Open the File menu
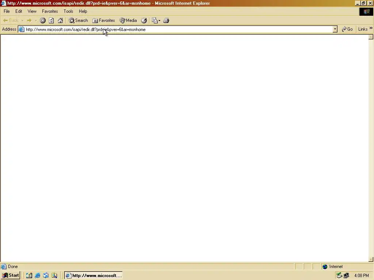Image resolution: width=374 pixels, height=280 pixels. tap(7, 11)
